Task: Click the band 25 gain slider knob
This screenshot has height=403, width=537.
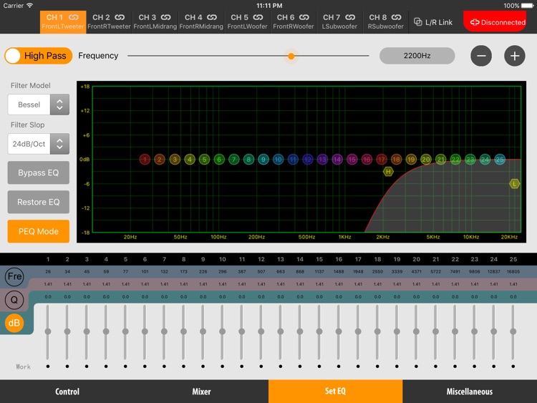Action: pyautogui.click(x=513, y=331)
